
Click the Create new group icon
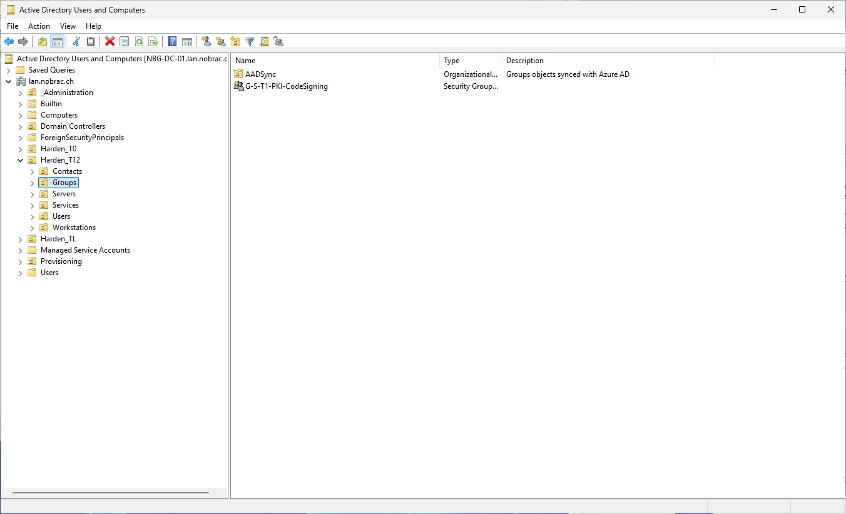(x=221, y=42)
